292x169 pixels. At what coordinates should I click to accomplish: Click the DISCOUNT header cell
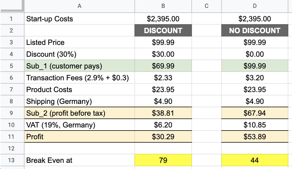point(163,31)
